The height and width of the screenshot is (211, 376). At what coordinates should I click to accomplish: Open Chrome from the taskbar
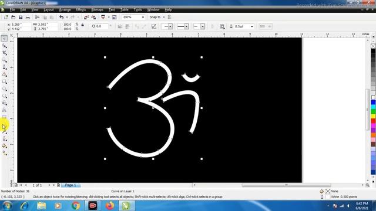pyautogui.click(x=76, y=206)
